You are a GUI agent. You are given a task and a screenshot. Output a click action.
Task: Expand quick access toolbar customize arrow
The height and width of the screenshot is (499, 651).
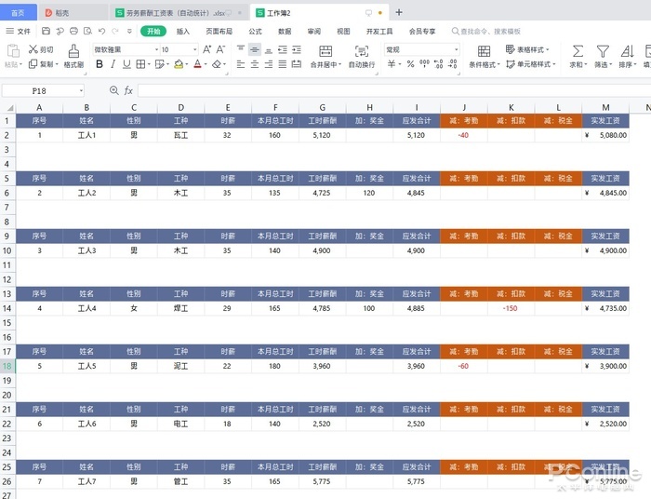click(129, 31)
